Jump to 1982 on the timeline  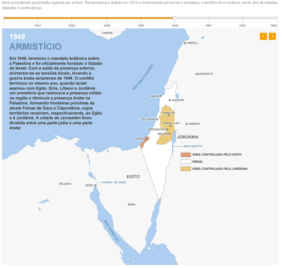tap(242, 25)
